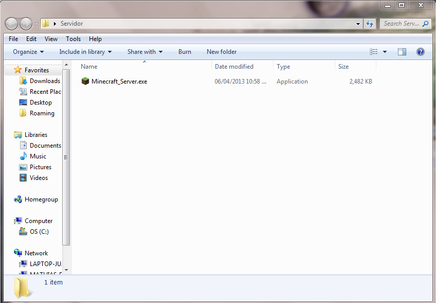Click the Burn button
This screenshot has height=303, width=436.
click(x=185, y=52)
